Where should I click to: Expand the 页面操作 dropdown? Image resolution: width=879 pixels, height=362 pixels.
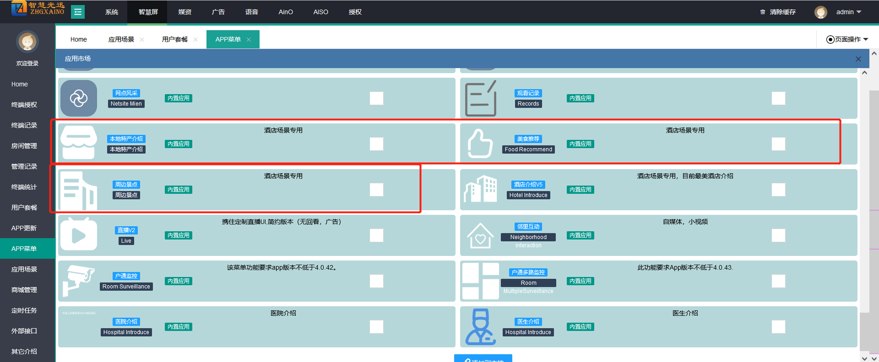(847, 39)
